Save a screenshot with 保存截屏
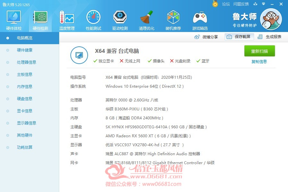The height and width of the screenshot is (192, 288). point(239,37)
